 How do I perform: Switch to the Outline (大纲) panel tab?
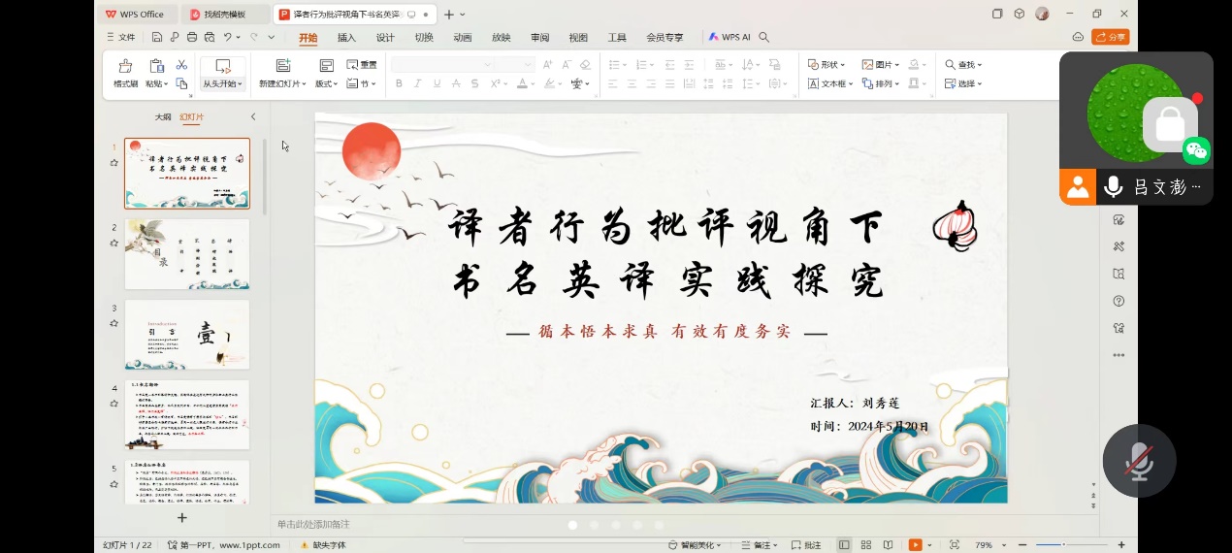click(163, 116)
